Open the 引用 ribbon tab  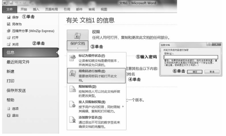[x=67, y=9]
